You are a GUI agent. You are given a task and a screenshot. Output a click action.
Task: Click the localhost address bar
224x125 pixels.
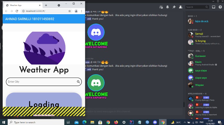pyautogui.click(x=46, y=11)
